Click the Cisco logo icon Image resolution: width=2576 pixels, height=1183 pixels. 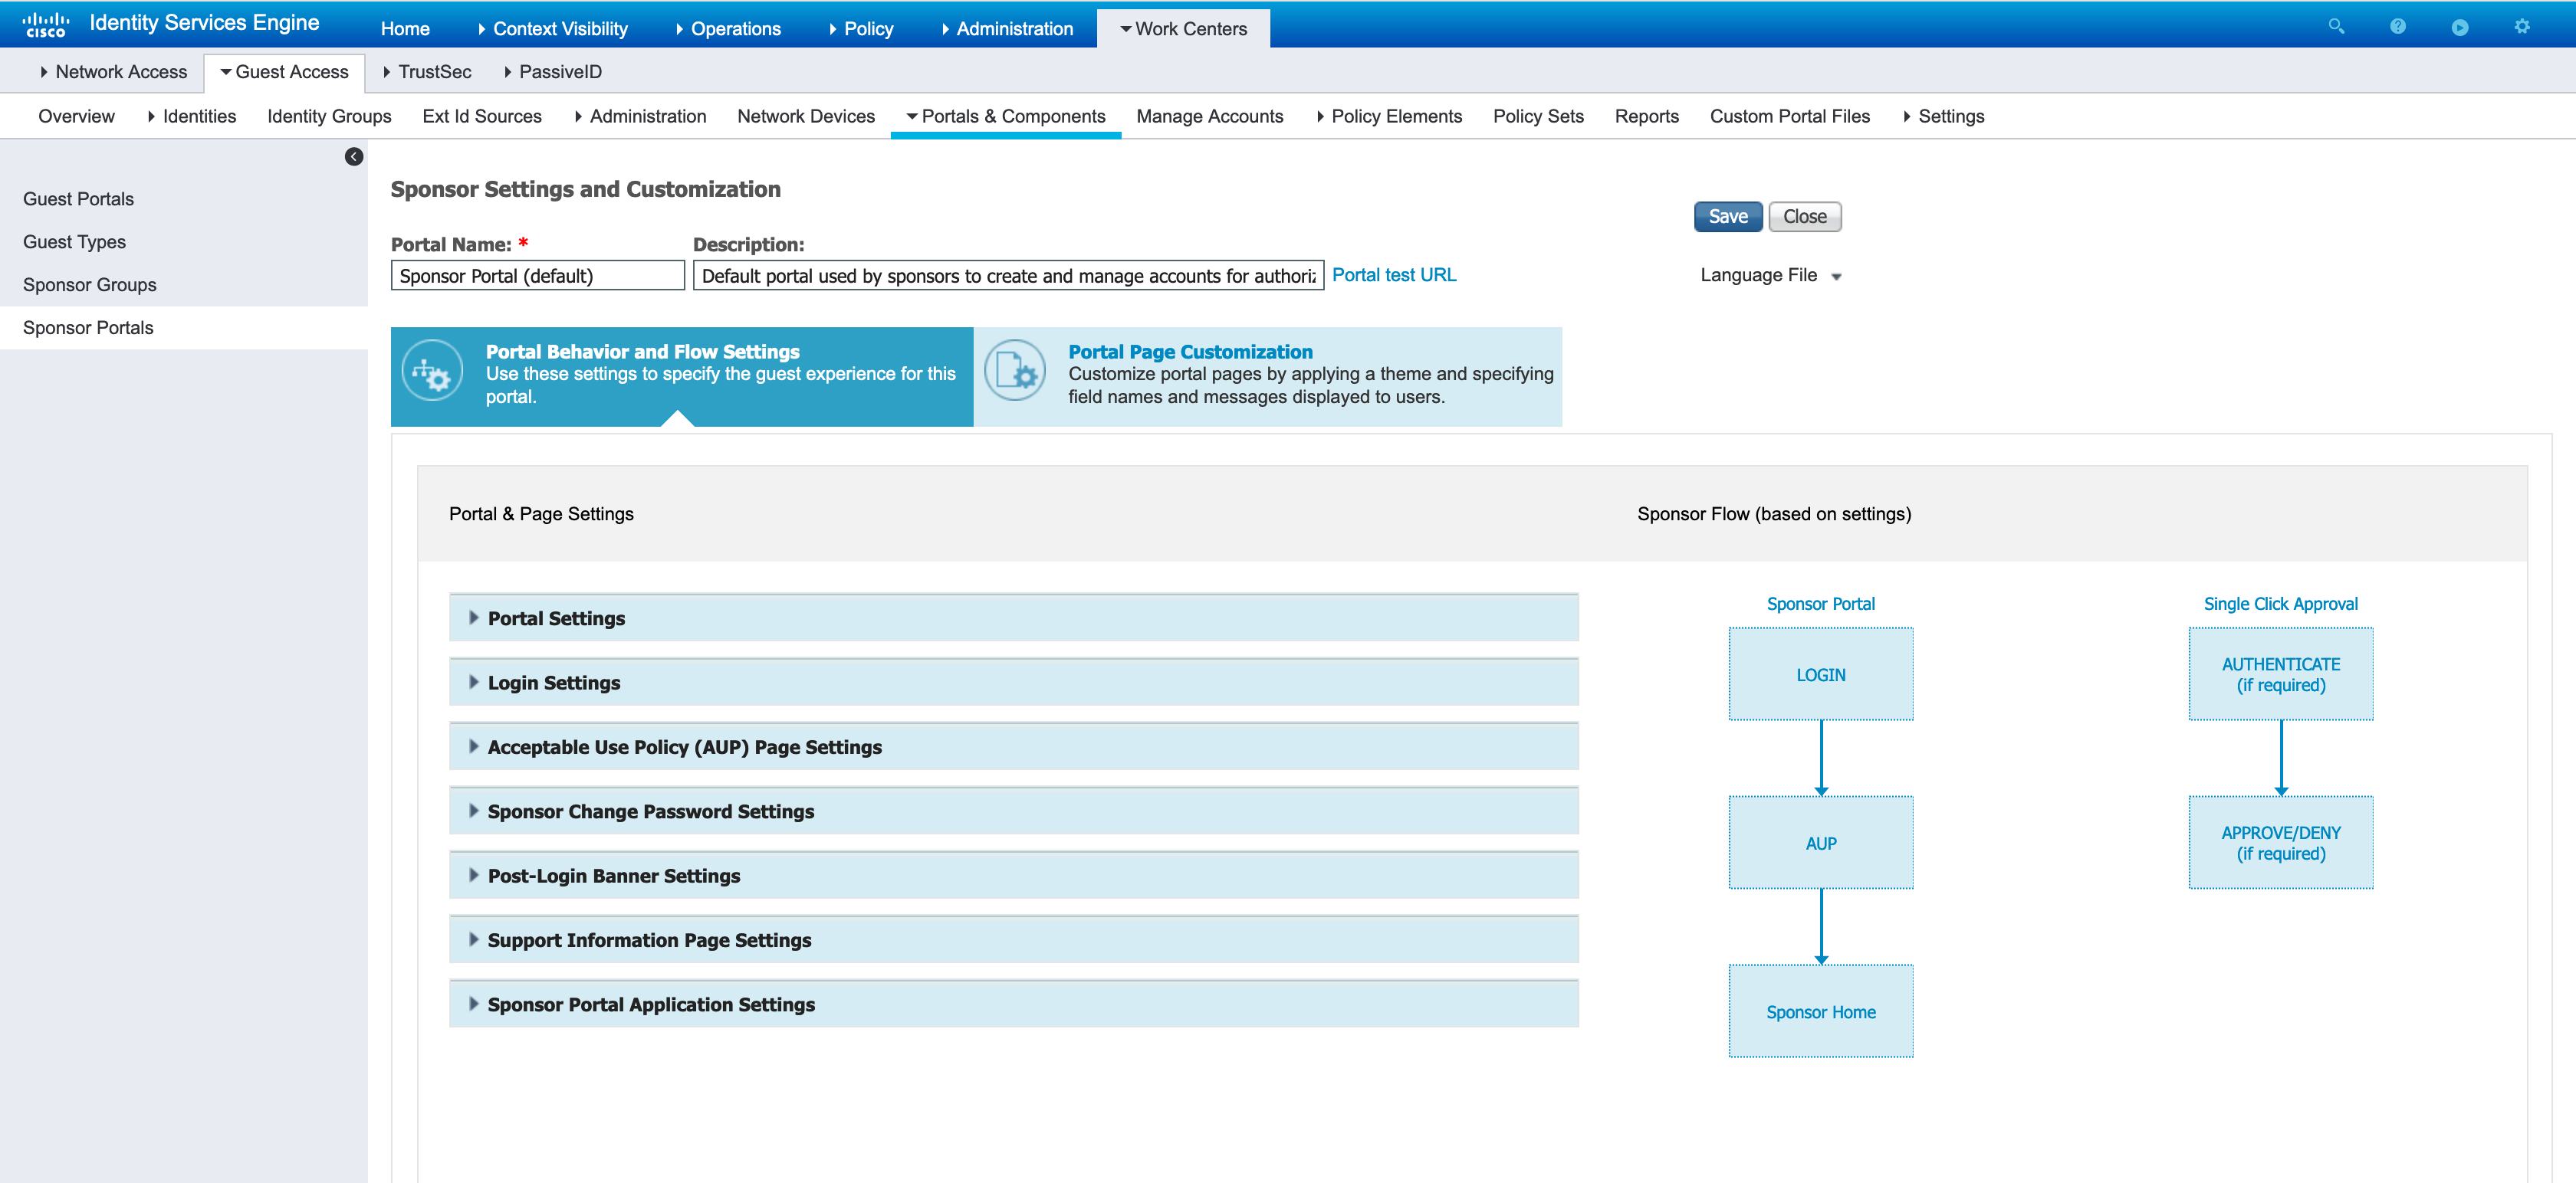click(46, 25)
